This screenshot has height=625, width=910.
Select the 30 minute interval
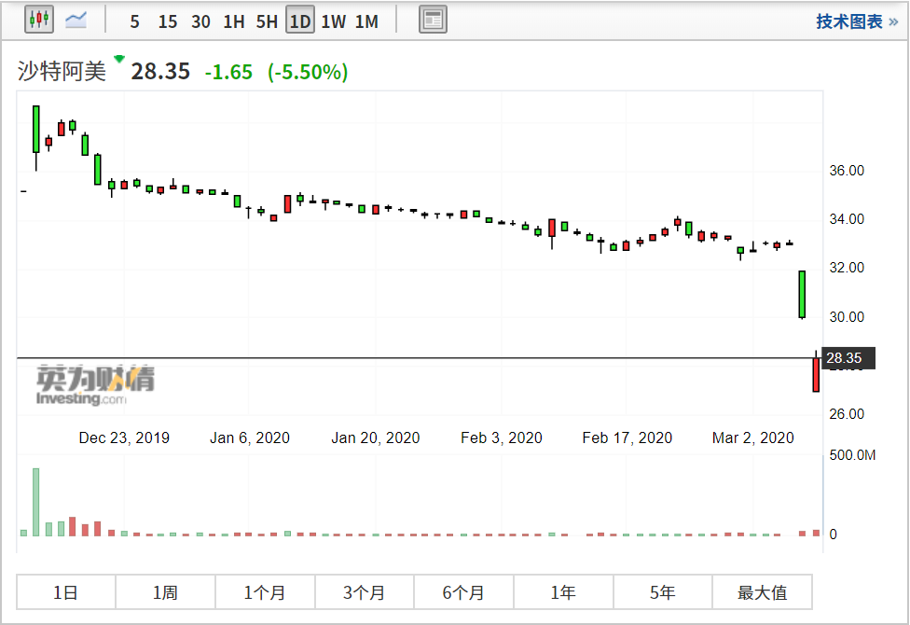[200, 21]
